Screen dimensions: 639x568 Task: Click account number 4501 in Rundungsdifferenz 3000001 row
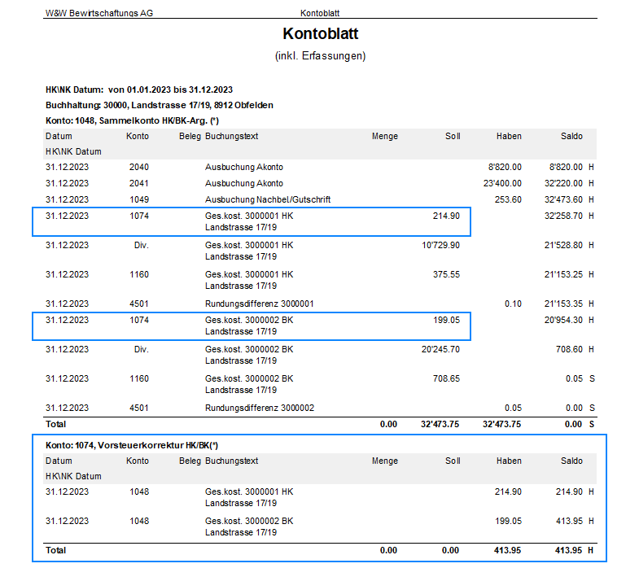point(139,304)
